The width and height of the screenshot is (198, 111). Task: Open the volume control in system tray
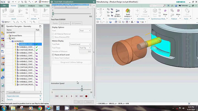pos(183,108)
